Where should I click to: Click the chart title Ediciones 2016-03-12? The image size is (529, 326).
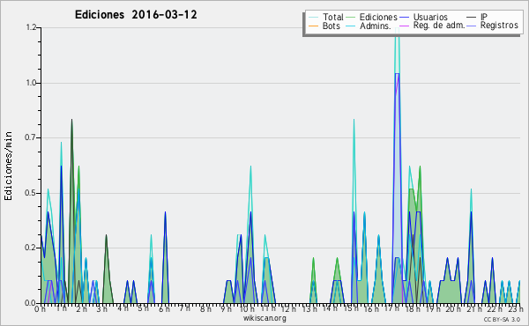pyautogui.click(x=136, y=15)
